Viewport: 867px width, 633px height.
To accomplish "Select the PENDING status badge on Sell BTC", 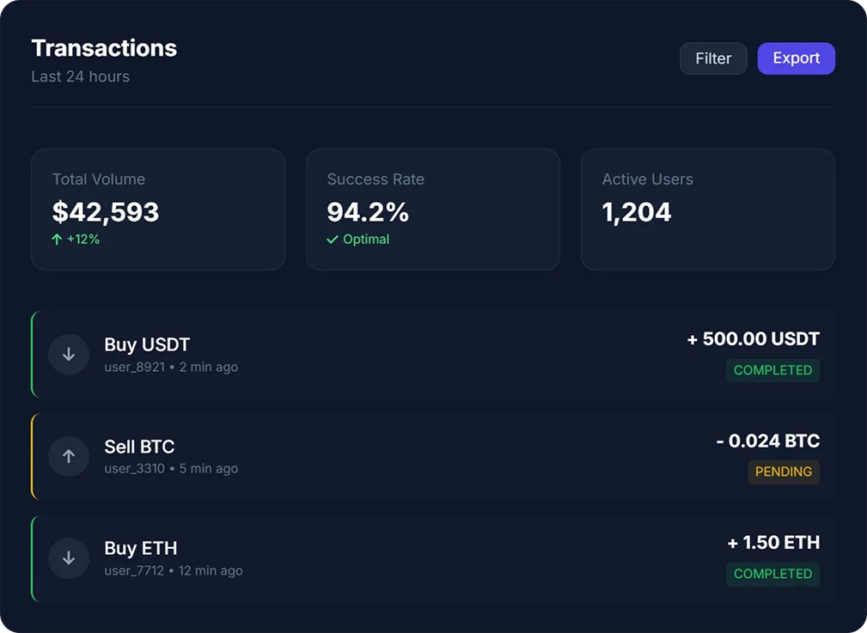I will coord(784,472).
